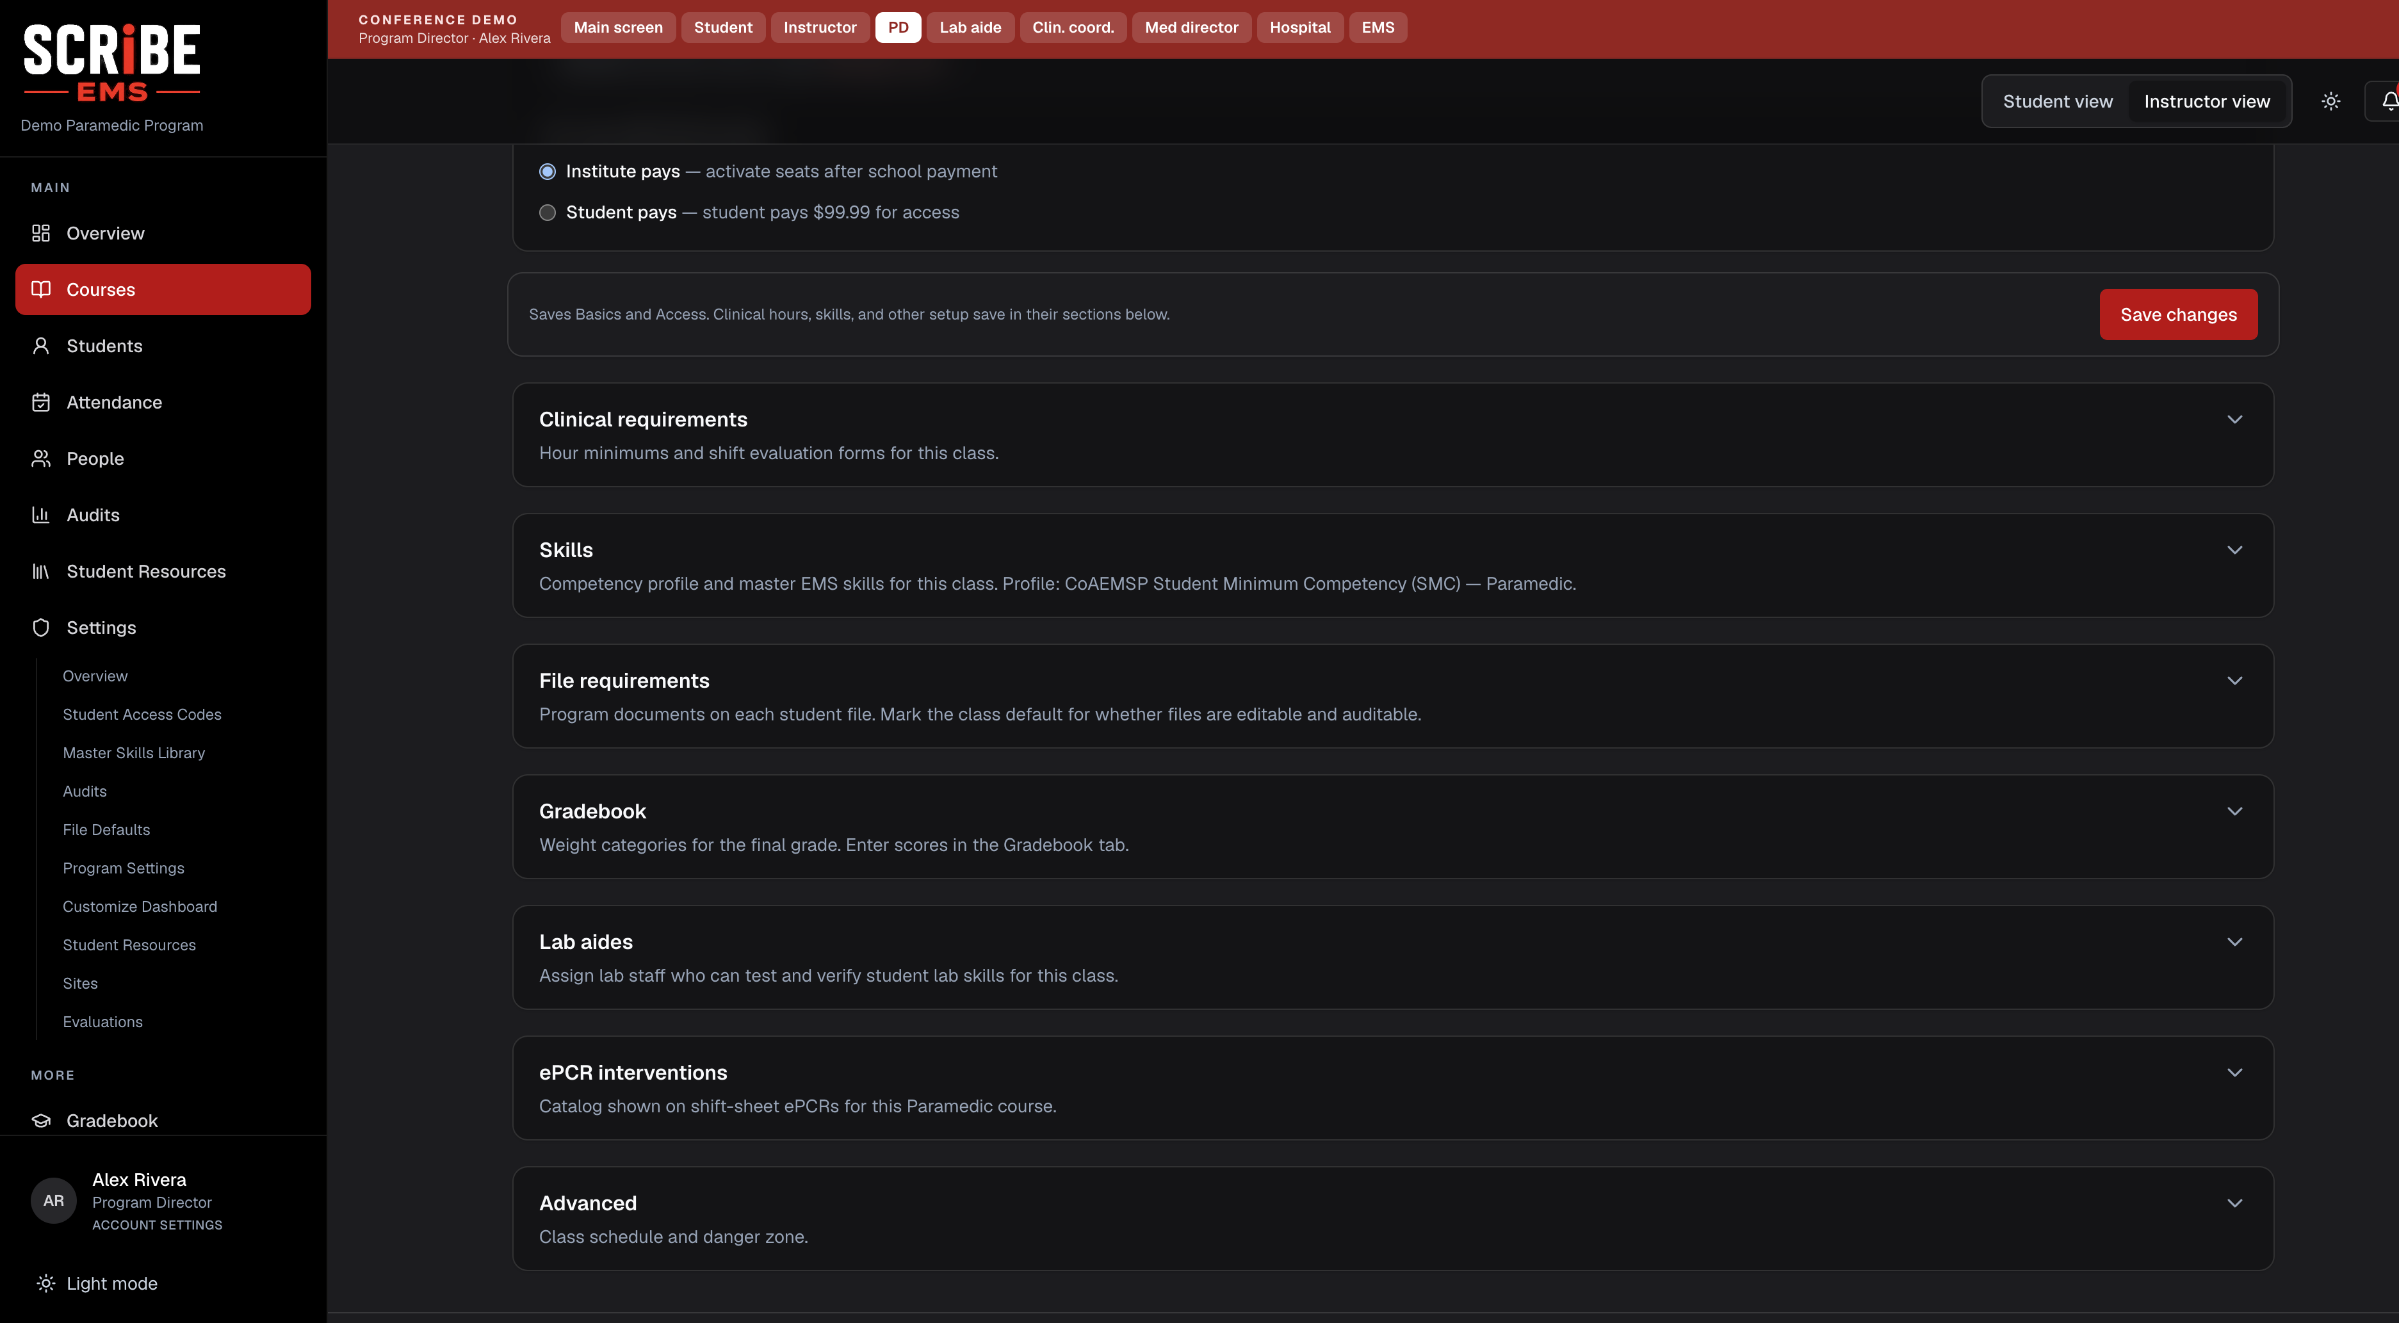Click the Students person icon
This screenshot has width=2399, height=1323.
tap(41, 346)
